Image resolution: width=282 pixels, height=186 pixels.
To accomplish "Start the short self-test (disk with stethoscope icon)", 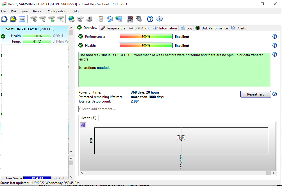I will (x=33, y=19).
